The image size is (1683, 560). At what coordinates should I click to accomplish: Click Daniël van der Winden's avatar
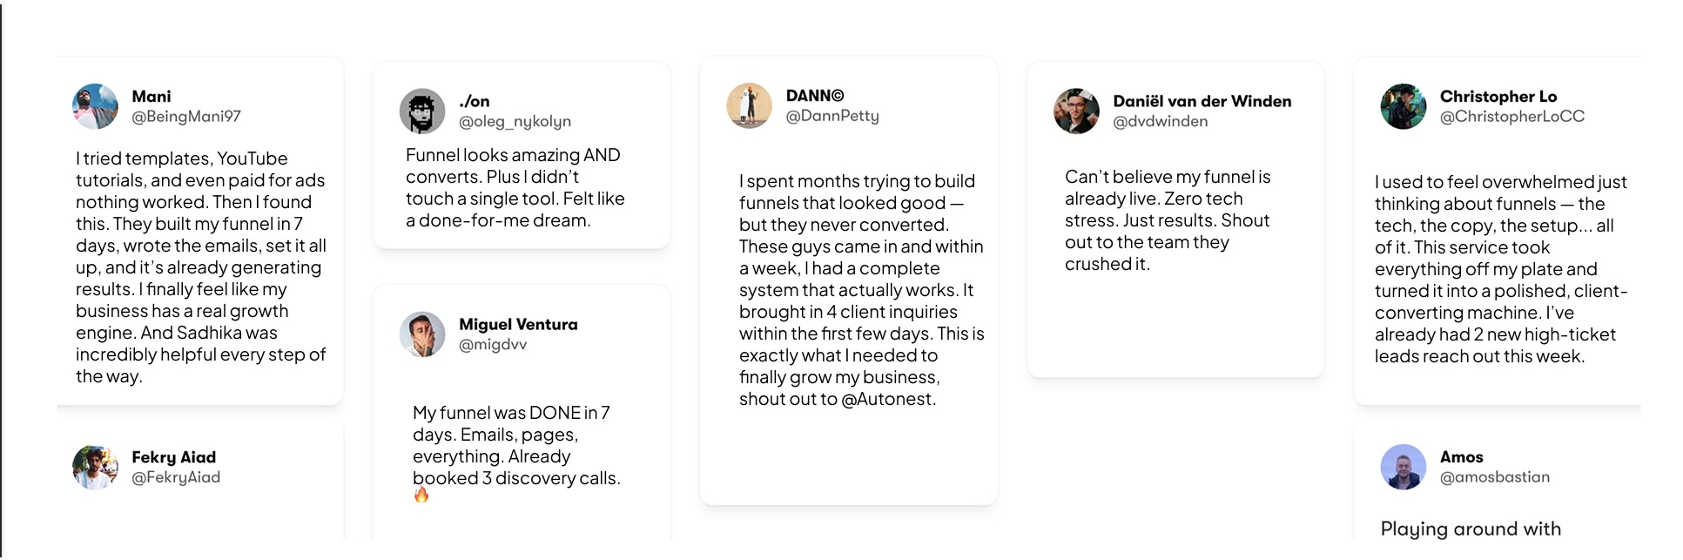(x=1076, y=111)
